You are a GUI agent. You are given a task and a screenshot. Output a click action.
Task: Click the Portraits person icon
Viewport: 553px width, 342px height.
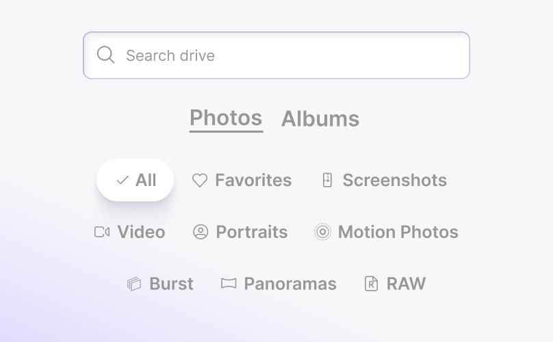coord(201,232)
